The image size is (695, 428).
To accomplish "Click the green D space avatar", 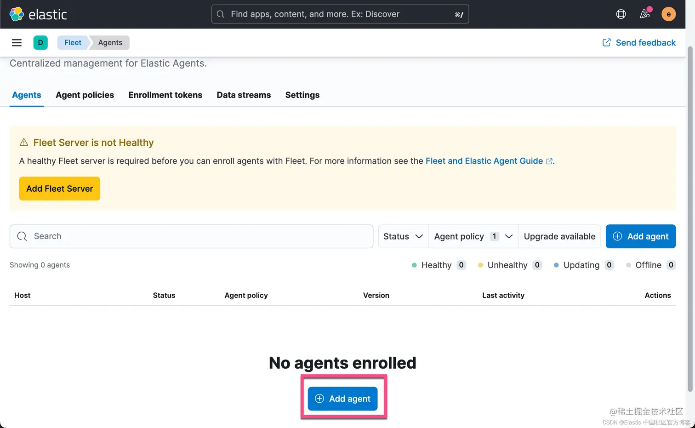I will point(40,43).
